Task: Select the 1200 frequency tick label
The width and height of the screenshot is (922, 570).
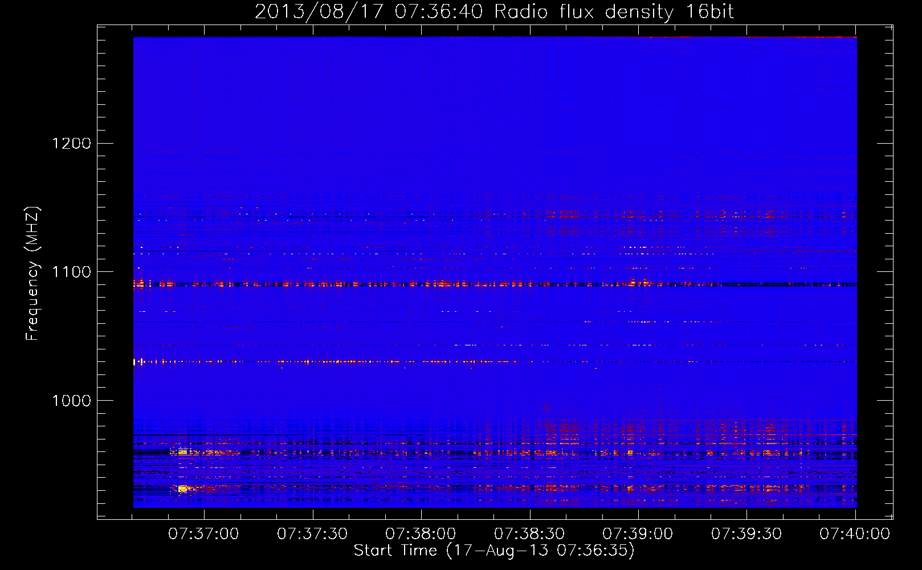Action: pos(72,143)
